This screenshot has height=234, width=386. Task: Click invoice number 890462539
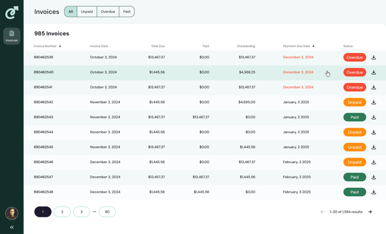[43, 57]
